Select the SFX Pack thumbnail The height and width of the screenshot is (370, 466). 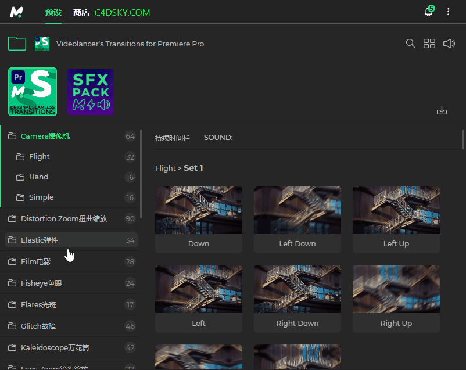[91, 92]
